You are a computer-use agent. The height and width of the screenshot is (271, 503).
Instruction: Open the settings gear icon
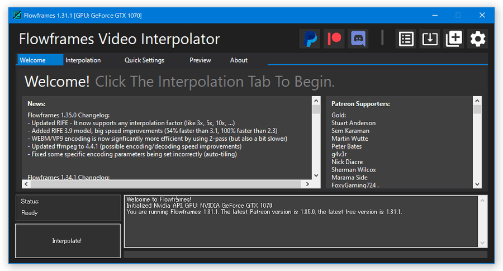pos(478,39)
